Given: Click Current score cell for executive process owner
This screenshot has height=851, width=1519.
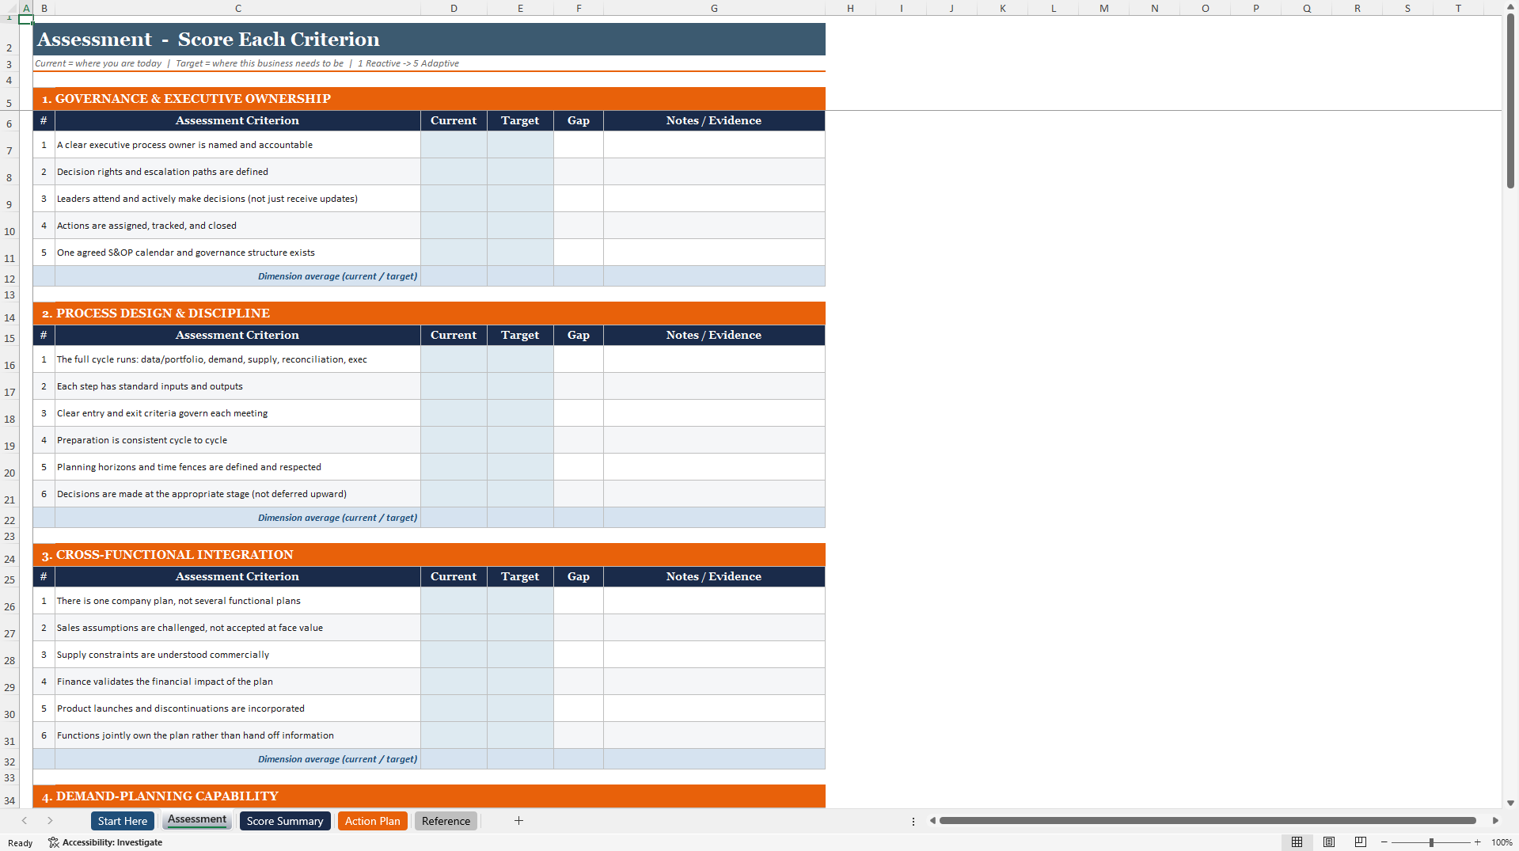Looking at the screenshot, I should pyautogui.click(x=454, y=145).
